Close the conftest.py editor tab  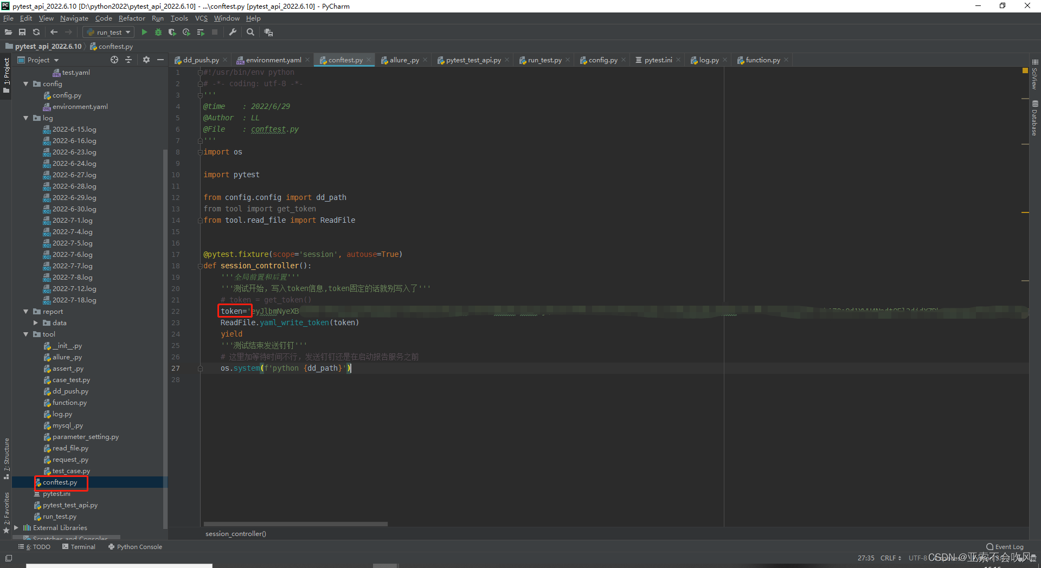(x=369, y=60)
